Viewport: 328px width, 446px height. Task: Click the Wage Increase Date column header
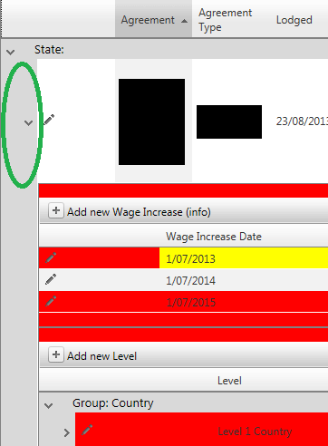tap(214, 237)
